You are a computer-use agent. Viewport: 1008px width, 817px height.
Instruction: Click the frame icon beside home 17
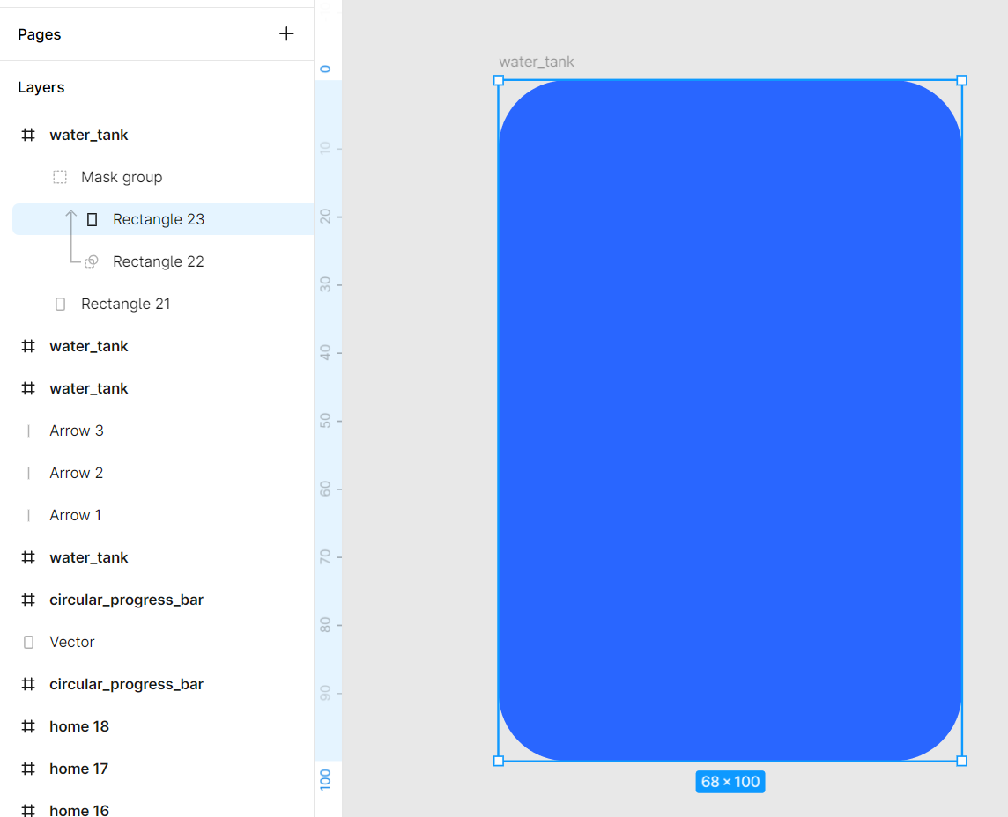28,769
